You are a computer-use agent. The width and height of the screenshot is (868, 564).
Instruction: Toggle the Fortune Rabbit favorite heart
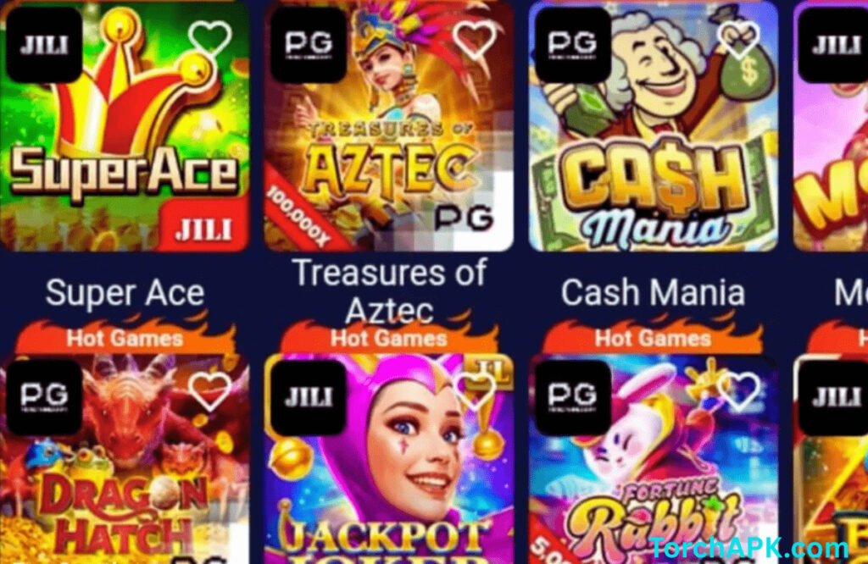point(738,391)
